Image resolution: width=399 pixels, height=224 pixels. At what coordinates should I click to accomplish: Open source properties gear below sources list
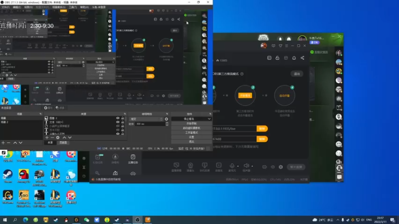pyautogui.click(x=58, y=137)
